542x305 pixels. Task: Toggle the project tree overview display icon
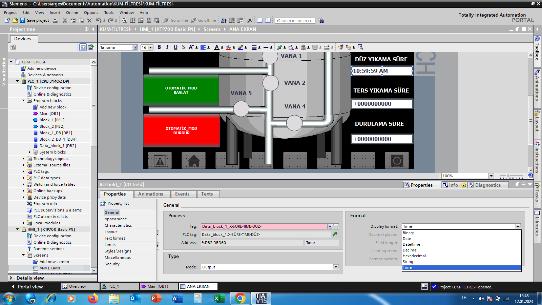click(x=83, y=47)
